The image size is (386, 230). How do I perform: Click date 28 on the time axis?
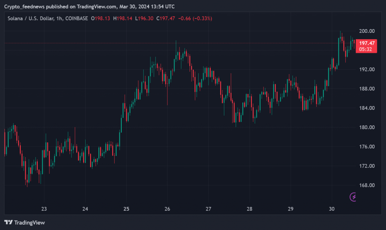[249, 209]
